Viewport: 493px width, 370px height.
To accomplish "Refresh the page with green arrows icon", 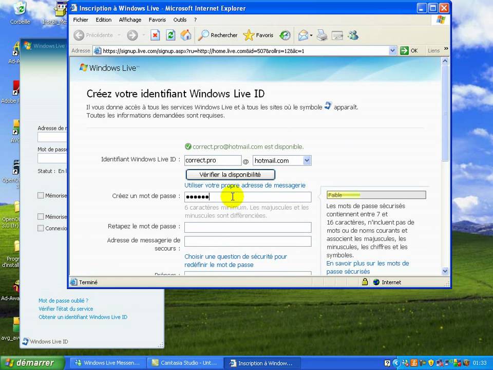I will [x=170, y=35].
